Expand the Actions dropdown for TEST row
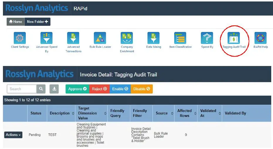Screen dimensions: 273x149 tap(13, 135)
